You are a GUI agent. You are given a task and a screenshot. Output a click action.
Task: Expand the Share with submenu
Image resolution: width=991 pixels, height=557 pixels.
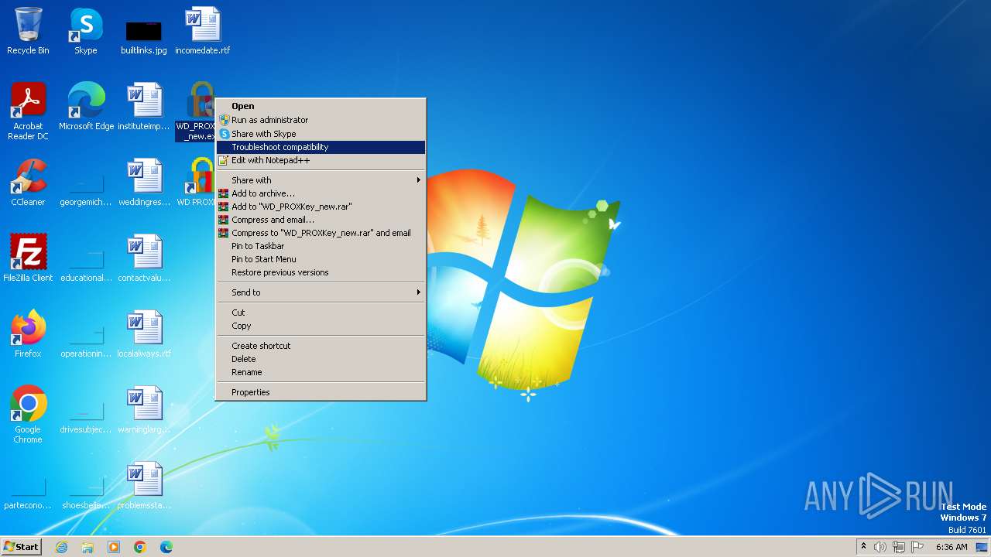click(321, 180)
